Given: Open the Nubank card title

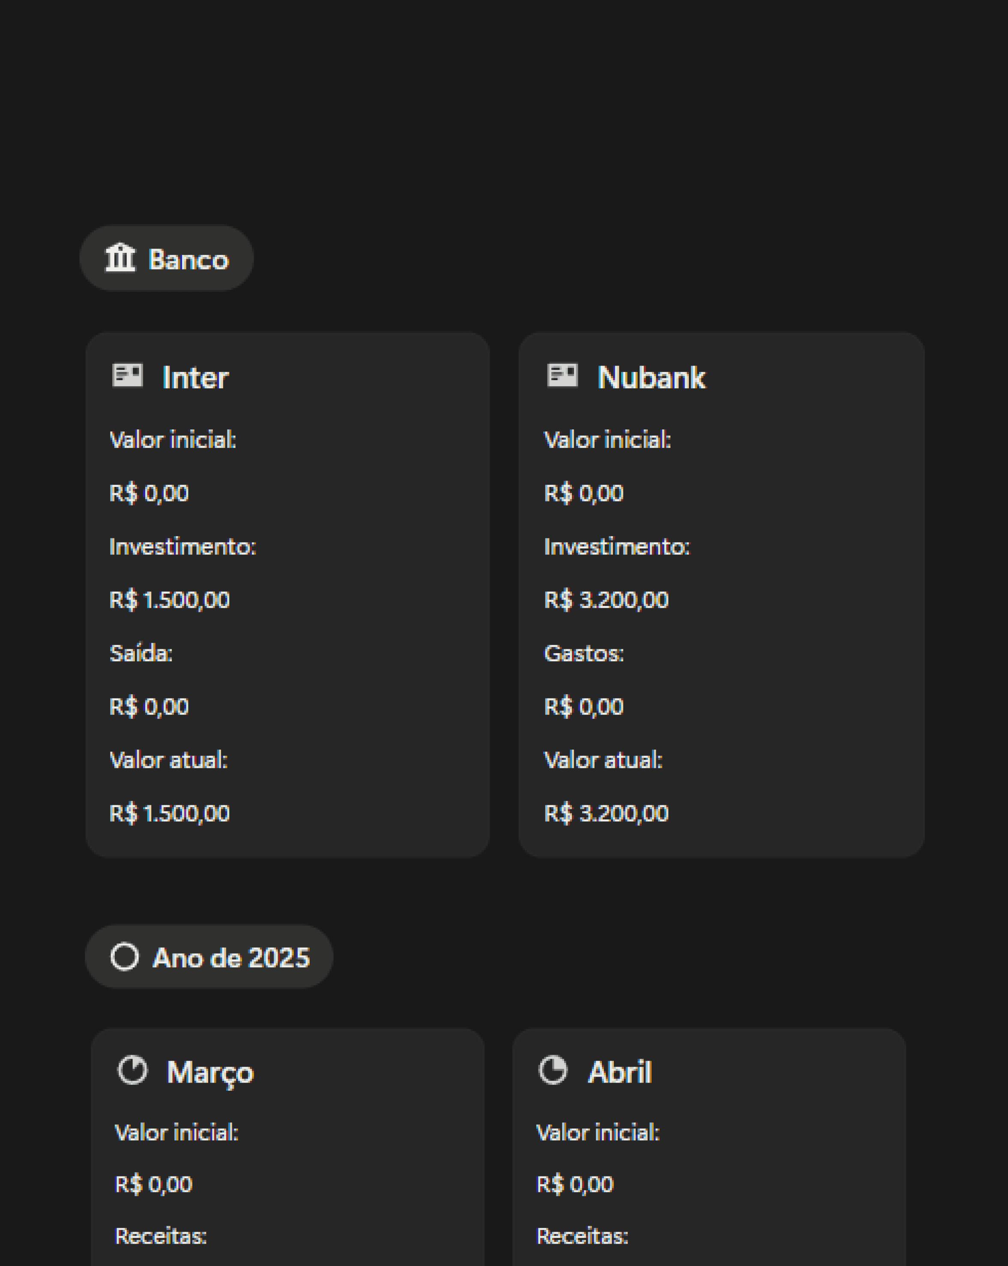Looking at the screenshot, I should tap(651, 378).
